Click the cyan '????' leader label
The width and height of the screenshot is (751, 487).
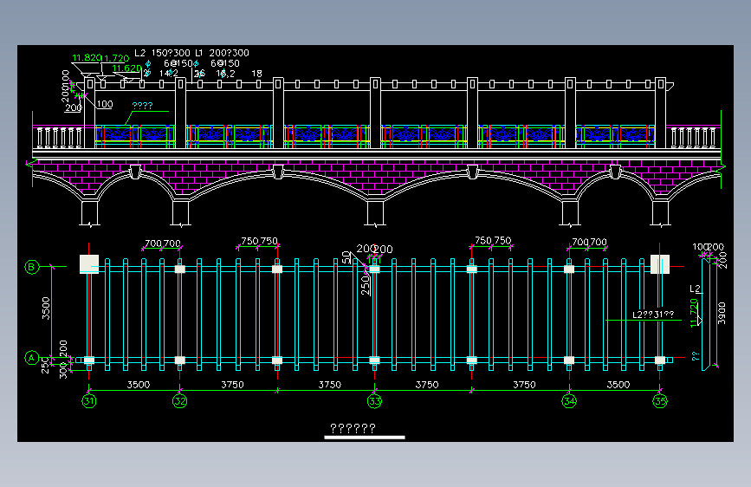pyautogui.click(x=142, y=106)
